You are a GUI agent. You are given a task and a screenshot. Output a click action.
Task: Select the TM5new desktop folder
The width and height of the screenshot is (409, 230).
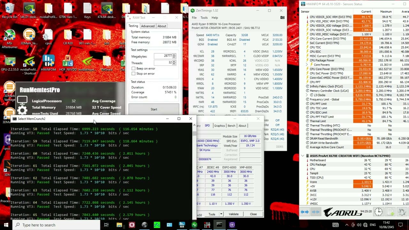(107, 63)
